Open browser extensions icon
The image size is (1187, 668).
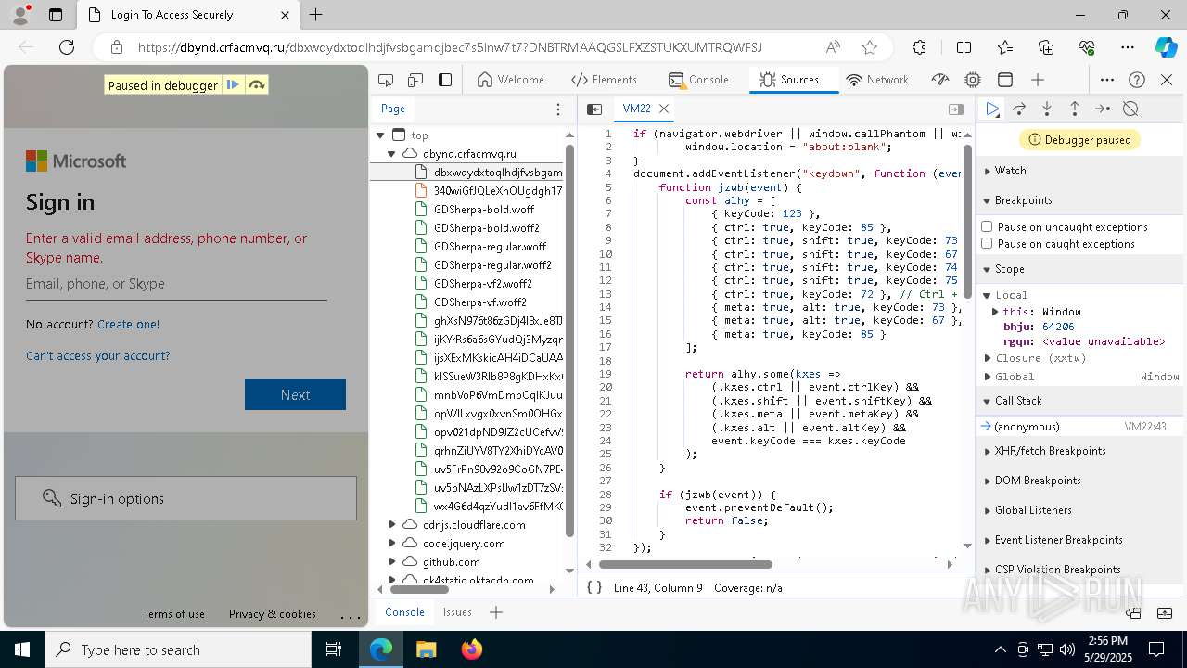pos(919,47)
